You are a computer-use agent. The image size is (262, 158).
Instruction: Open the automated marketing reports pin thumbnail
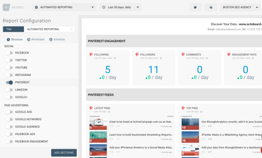[98, 137]
